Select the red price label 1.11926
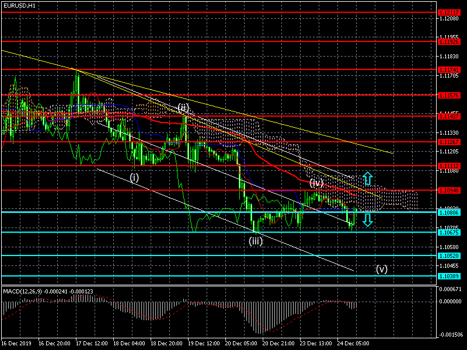The height and width of the screenshot is (350, 467). [449, 41]
